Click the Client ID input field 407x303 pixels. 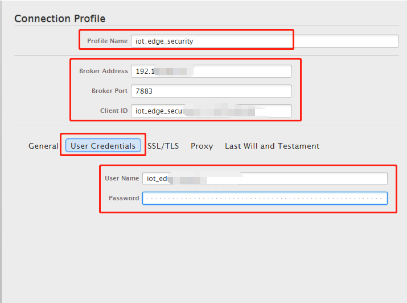211,111
